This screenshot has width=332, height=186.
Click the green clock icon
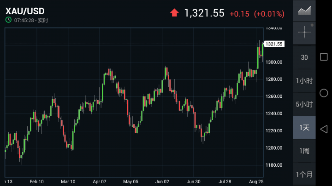8,20
